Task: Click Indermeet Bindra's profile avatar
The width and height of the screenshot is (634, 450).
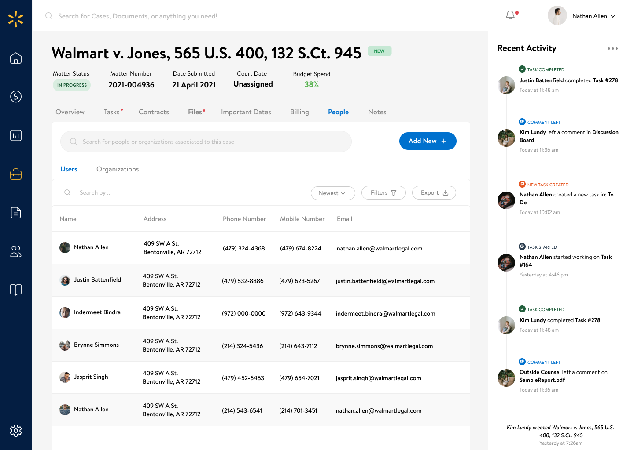Action: point(65,312)
